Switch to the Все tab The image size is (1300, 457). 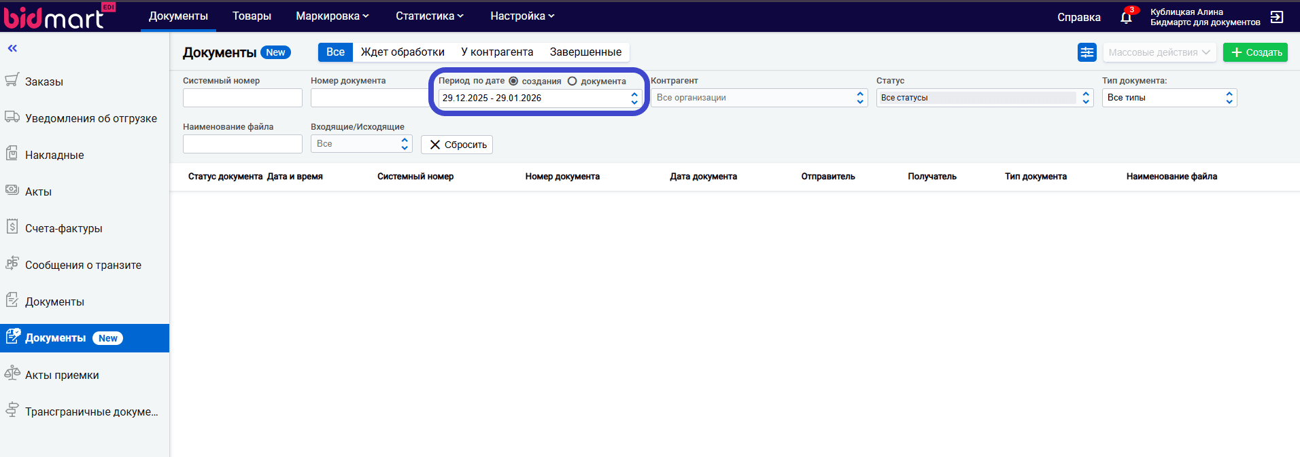335,52
